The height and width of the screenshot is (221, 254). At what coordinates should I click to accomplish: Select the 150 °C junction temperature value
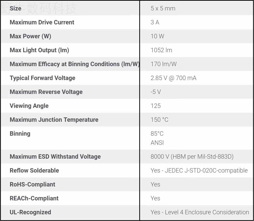pyautogui.click(x=159, y=120)
